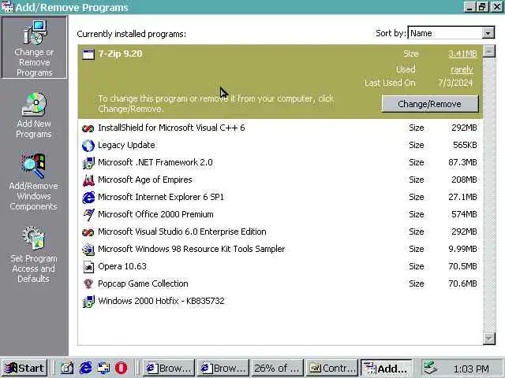Switch to the second Brow... taskbar window

pos(223,368)
